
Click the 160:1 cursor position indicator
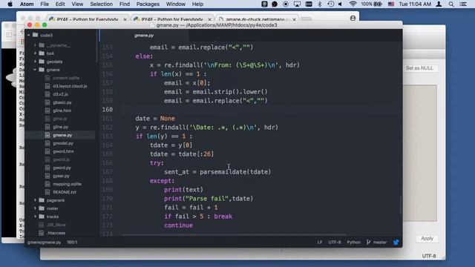pos(72,243)
